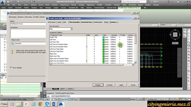The image size is (191, 107).
Task: Click the green color swatch for Right Axis Title
Action: (x=104, y=56)
